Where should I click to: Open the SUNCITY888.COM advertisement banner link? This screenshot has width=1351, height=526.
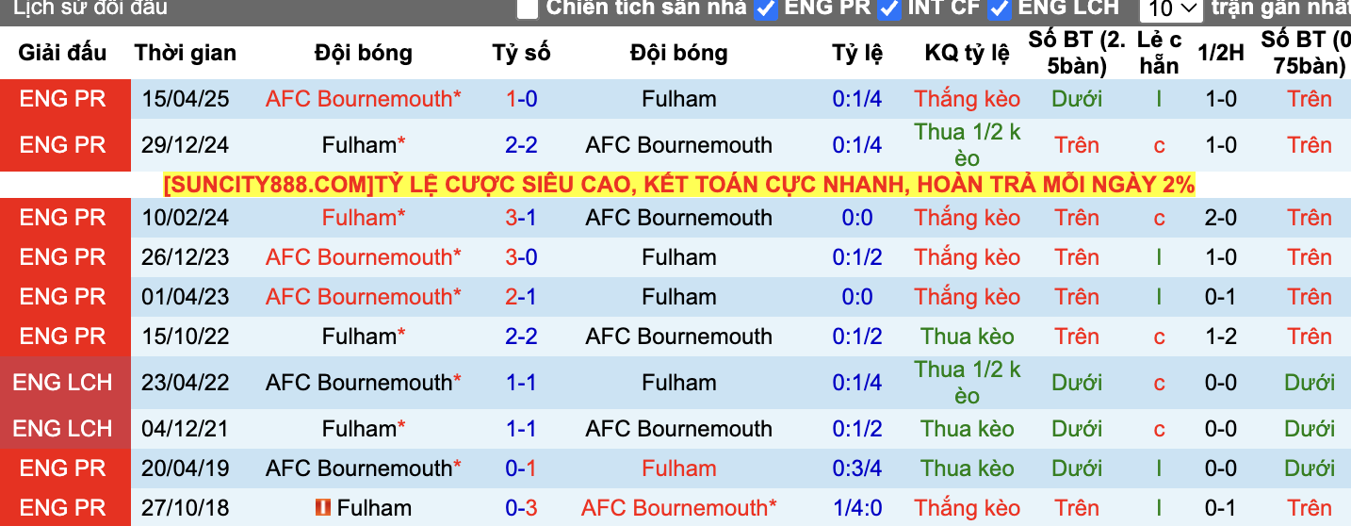coord(679,185)
